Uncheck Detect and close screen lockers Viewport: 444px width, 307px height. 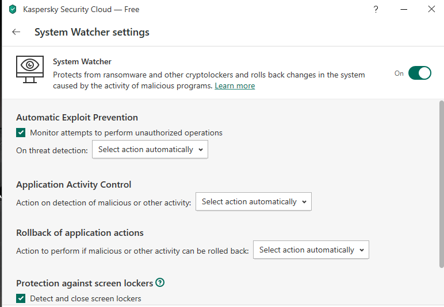[x=21, y=298]
